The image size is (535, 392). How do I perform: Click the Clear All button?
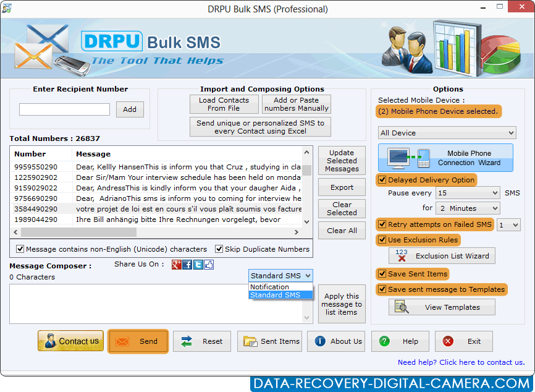pos(342,231)
